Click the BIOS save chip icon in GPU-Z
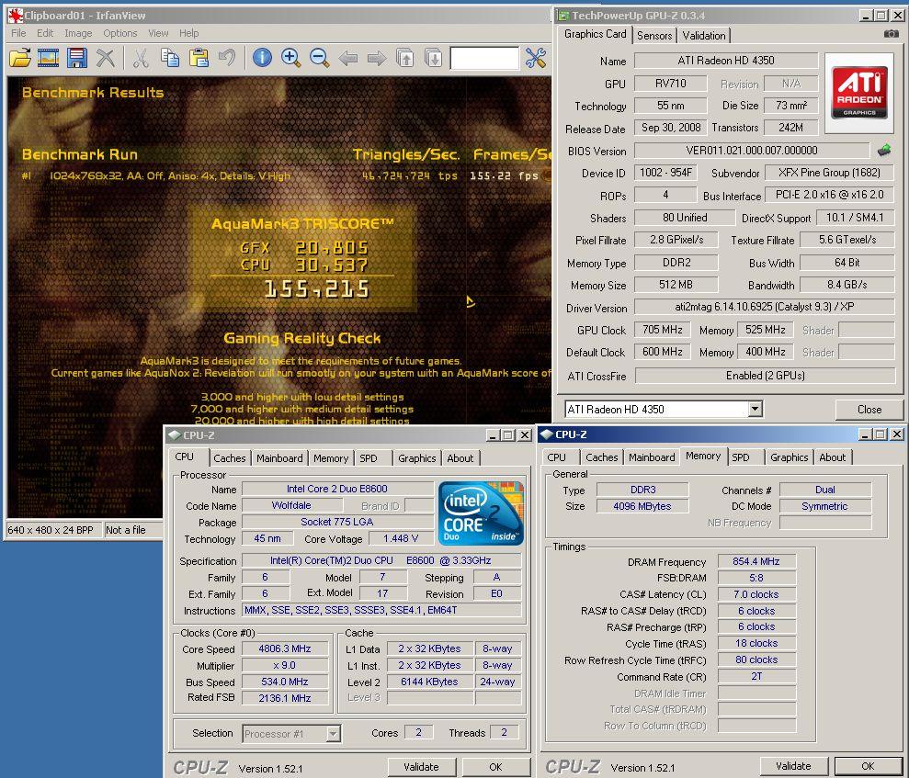909x778 pixels. (884, 151)
